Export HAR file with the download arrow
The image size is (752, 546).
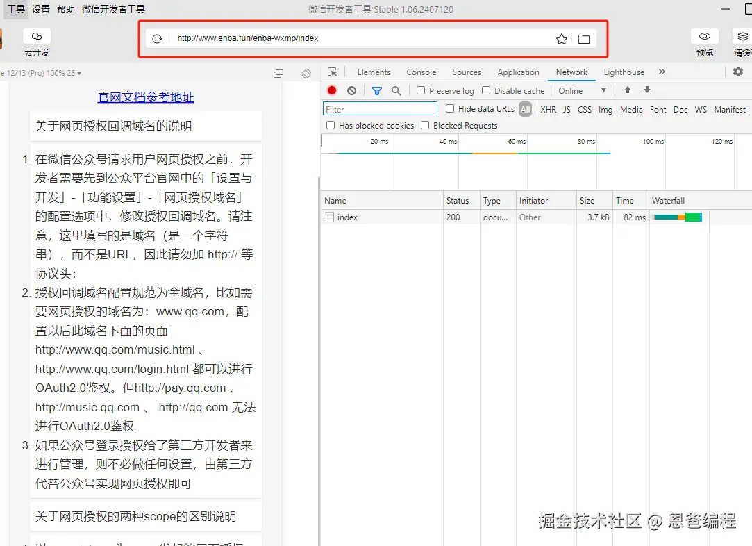coord(646,90)
